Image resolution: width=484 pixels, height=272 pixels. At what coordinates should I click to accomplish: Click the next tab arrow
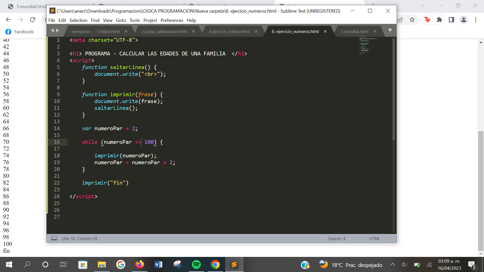(x=58, y=30)
